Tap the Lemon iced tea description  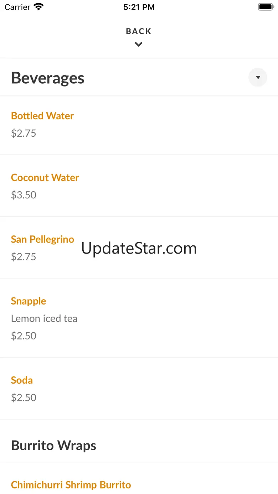pos(44,318)
